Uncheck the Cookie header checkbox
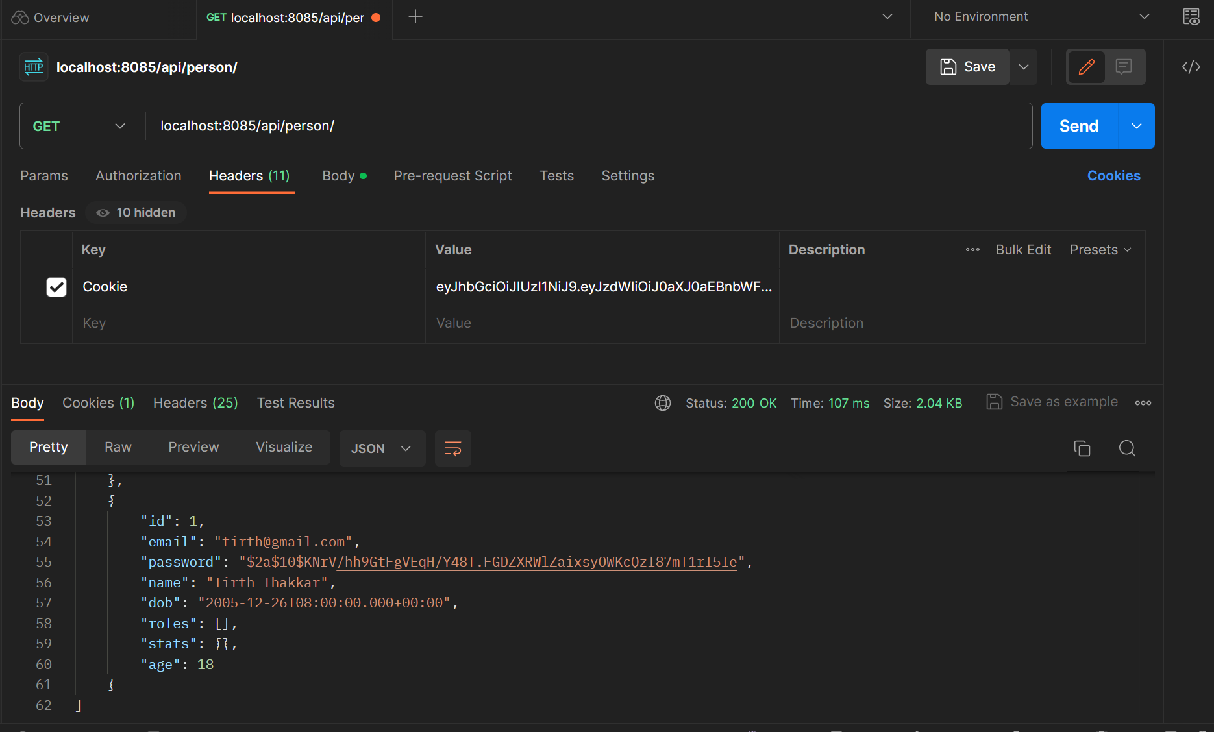This screenshot has width=1214, height=732. (56, 287)
